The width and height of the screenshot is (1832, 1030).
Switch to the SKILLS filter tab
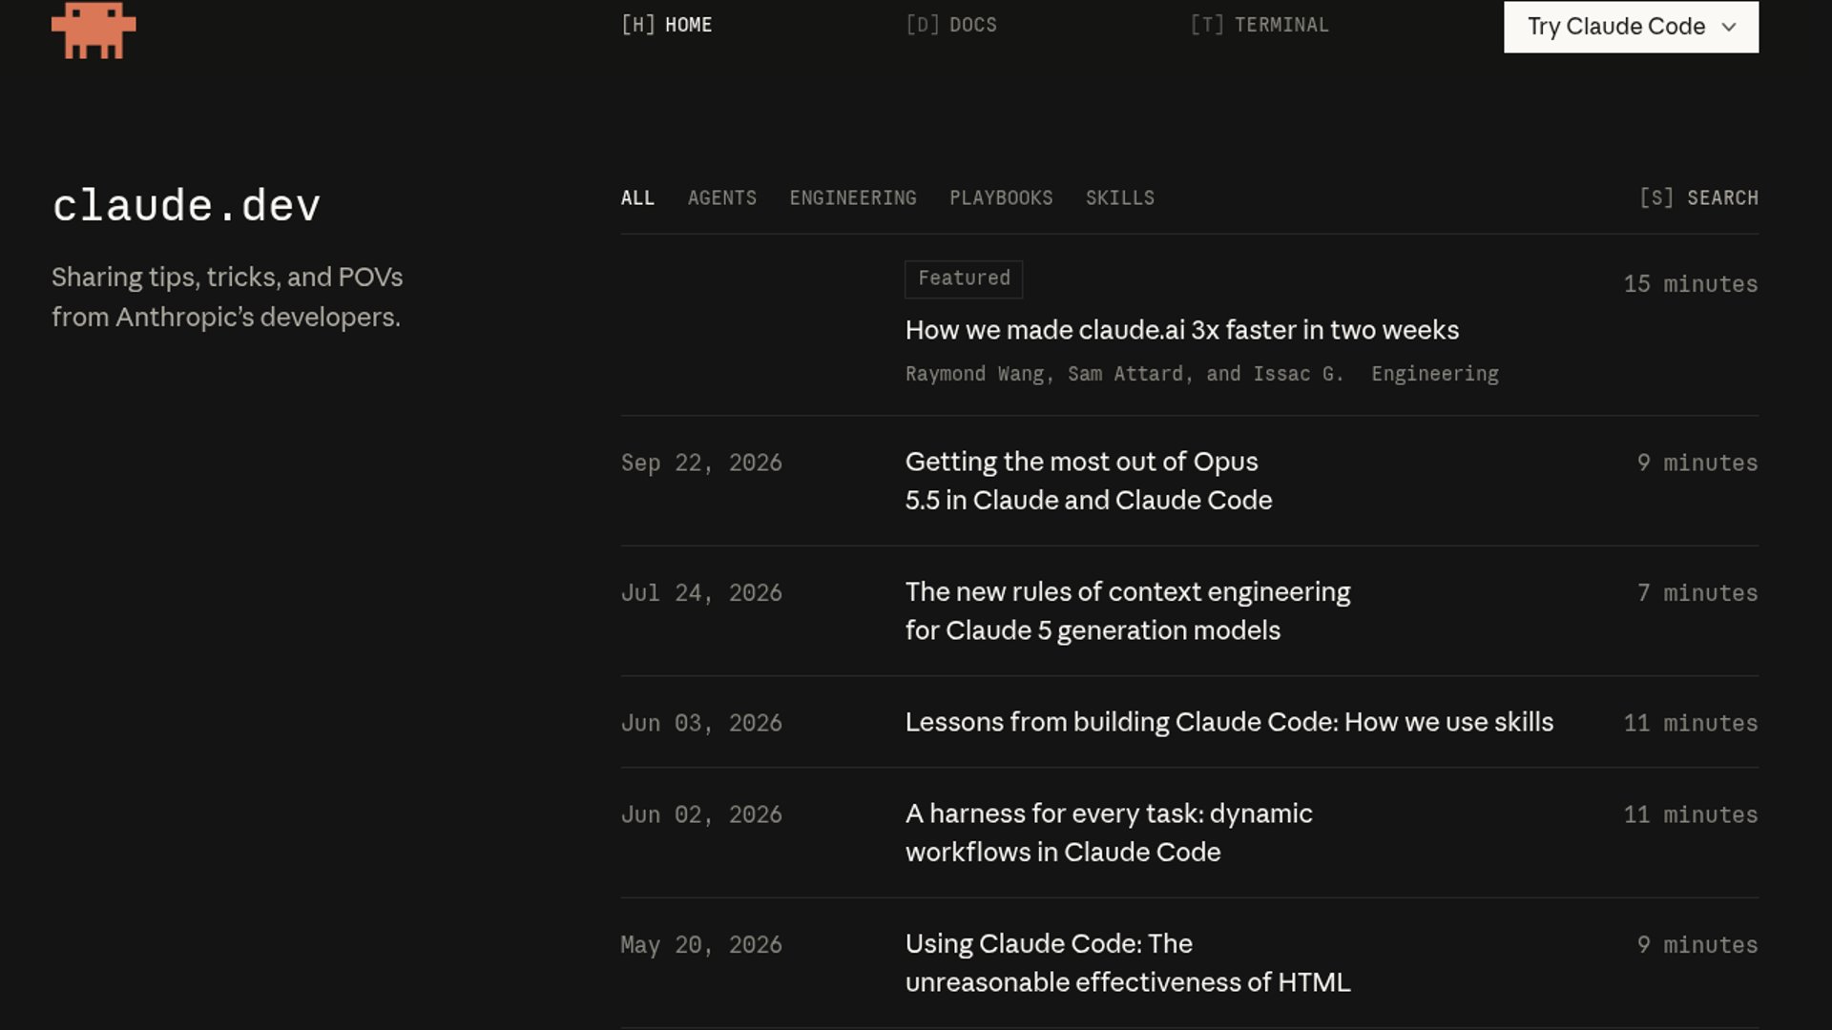coord(1119,198)
